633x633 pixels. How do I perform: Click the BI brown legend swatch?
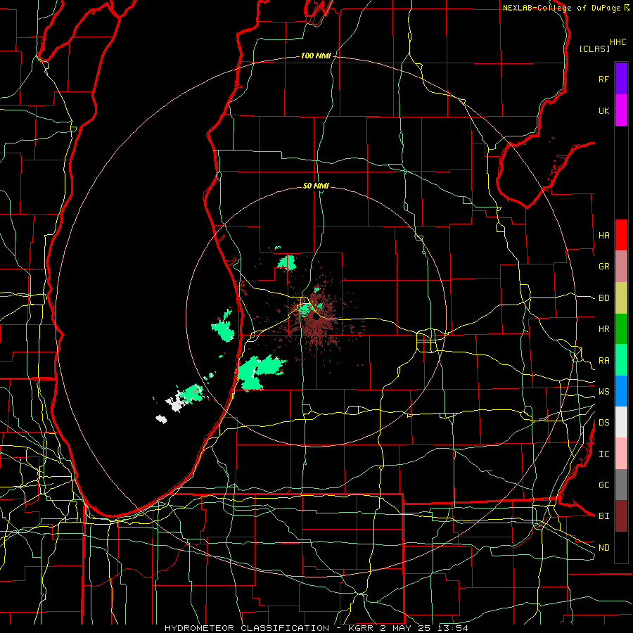pyautogui.click(x=621, y=516)
